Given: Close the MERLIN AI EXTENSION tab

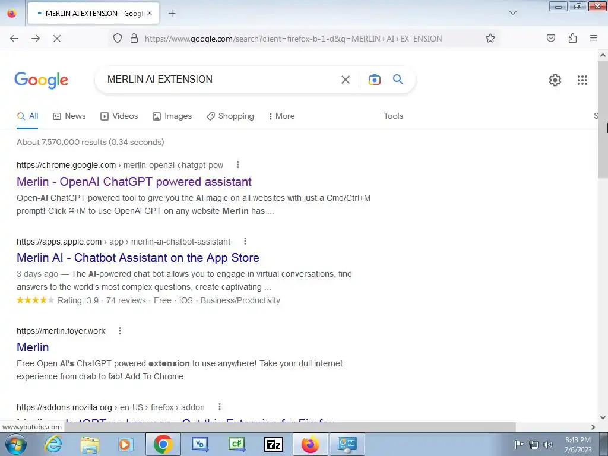Looking at the screenshot, I should click(x=150, y=14).
